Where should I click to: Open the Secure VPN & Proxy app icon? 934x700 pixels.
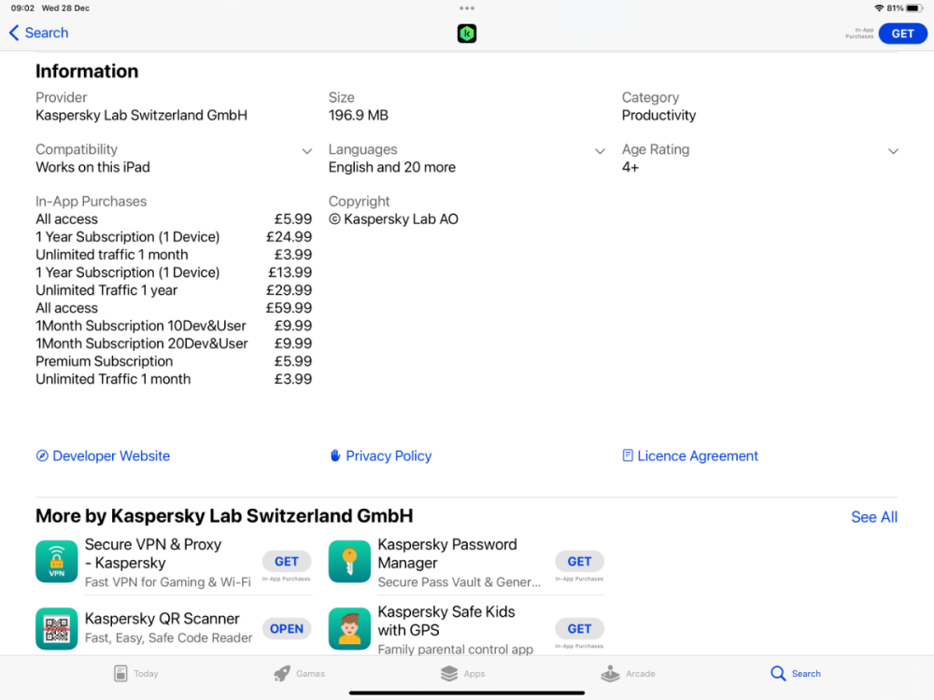pyautogui.click(x=57, y=561)
